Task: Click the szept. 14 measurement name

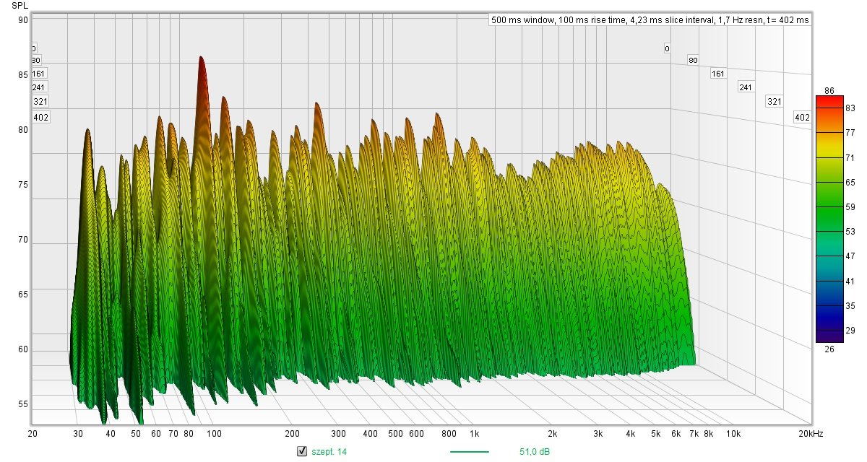Action: pyautogui.click(x=329, y=452)
